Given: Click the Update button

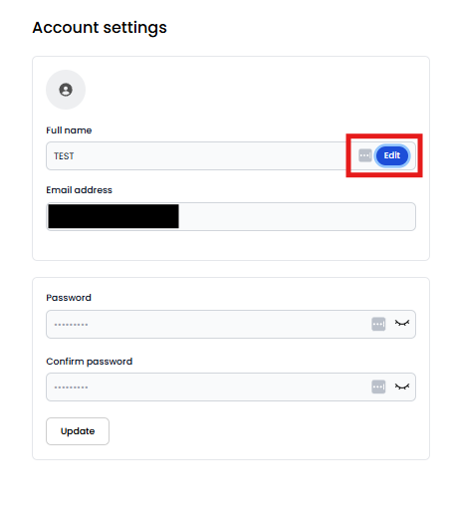Looking at the screenshot, I should click(78, 431).
